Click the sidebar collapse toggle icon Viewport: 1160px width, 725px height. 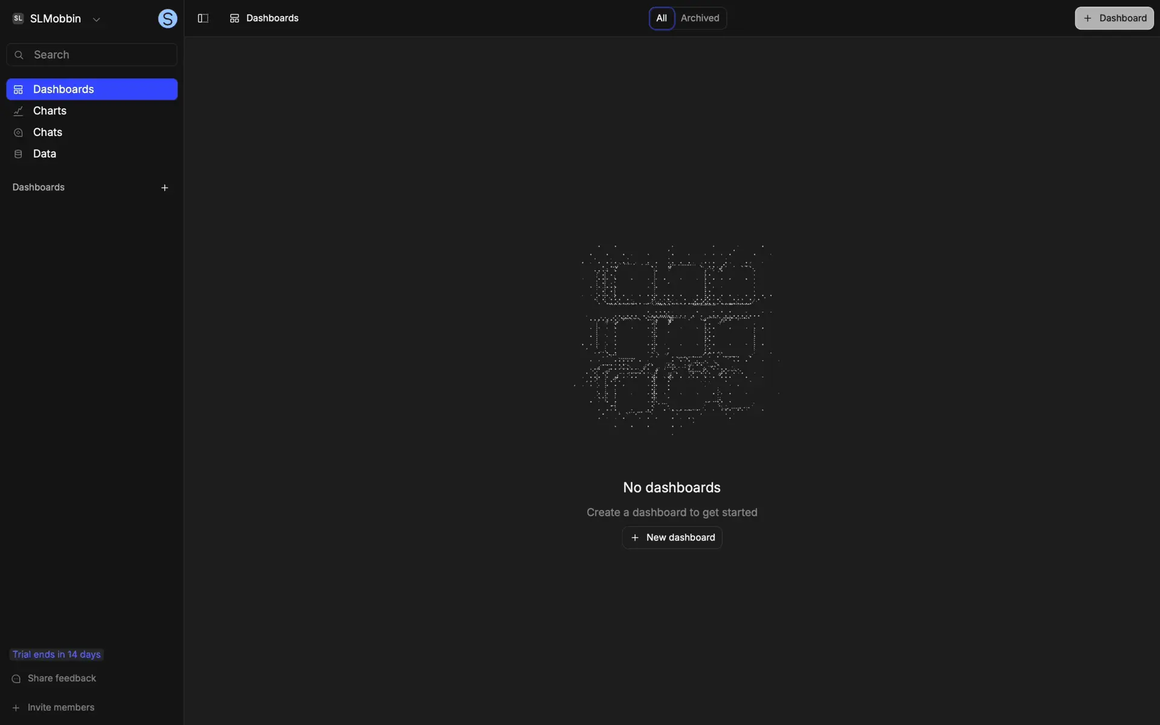pos(203,18)
